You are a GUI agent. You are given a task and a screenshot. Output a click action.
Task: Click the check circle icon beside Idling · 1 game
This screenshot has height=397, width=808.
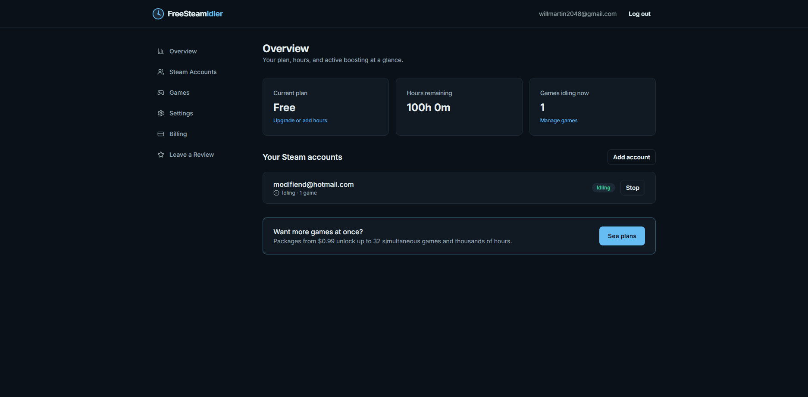276,193
